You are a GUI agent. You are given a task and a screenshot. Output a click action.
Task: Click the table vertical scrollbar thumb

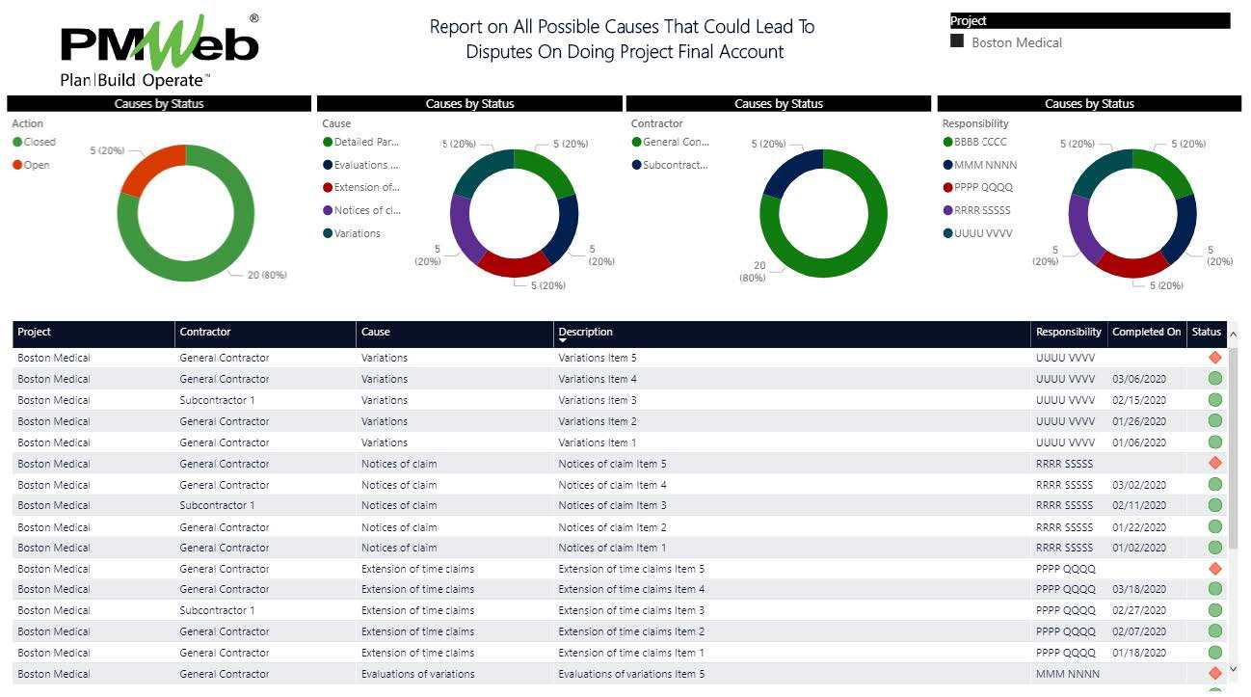(1233, 443)
